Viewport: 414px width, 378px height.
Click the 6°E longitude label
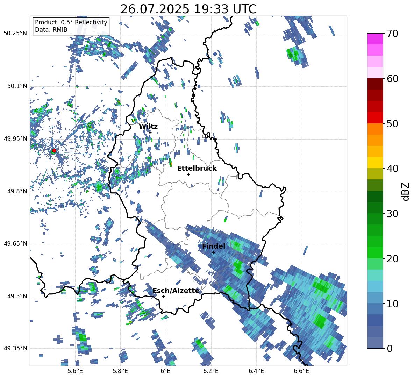[165, 371]
